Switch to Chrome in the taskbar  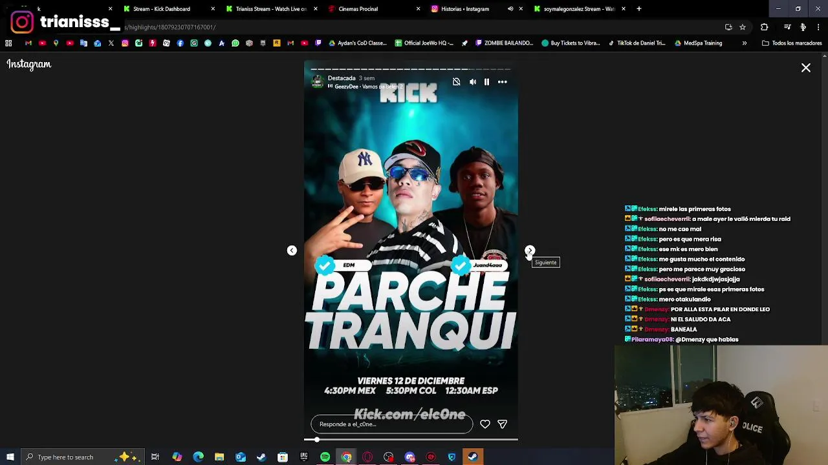click(x=347, y=457)
